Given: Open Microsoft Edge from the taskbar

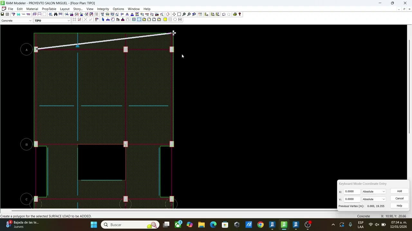Looking at the screenshot, I should 213,225.
